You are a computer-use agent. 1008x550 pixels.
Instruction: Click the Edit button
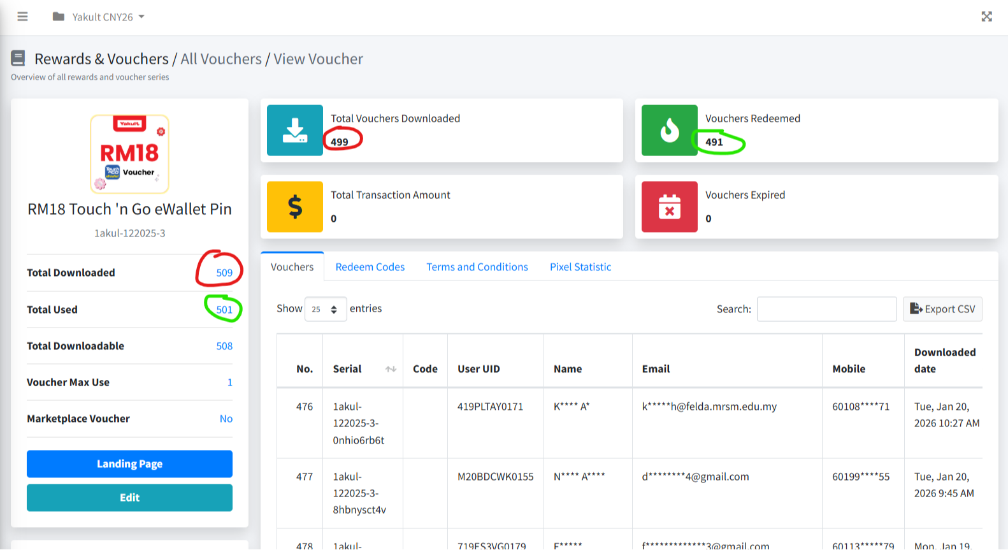click(129, 498)
